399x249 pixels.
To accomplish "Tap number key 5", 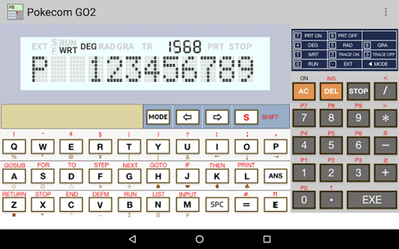I will pos(331,145).
